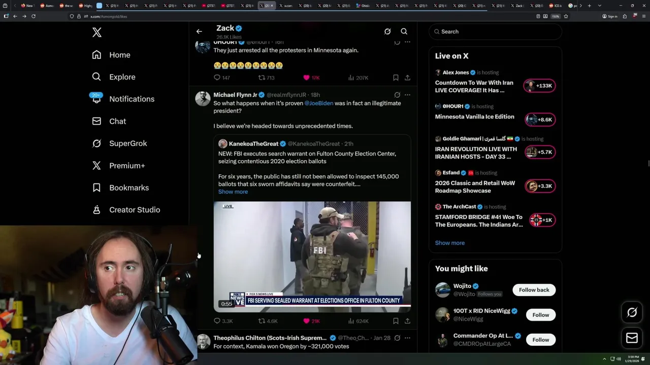Bookmark the Minnesota protesters post
This screenshot has width=650, height=365.
coord(396,78)
